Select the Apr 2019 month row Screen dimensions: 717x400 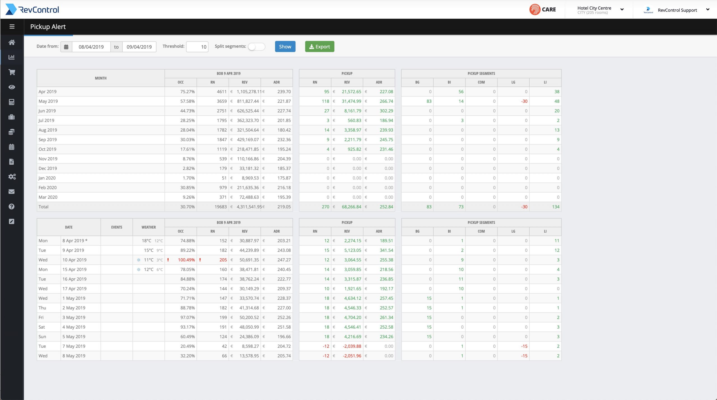(x=101, y=92)
